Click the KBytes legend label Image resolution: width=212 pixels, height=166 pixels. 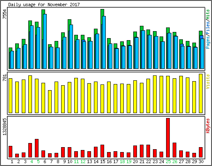click(208, 126)
